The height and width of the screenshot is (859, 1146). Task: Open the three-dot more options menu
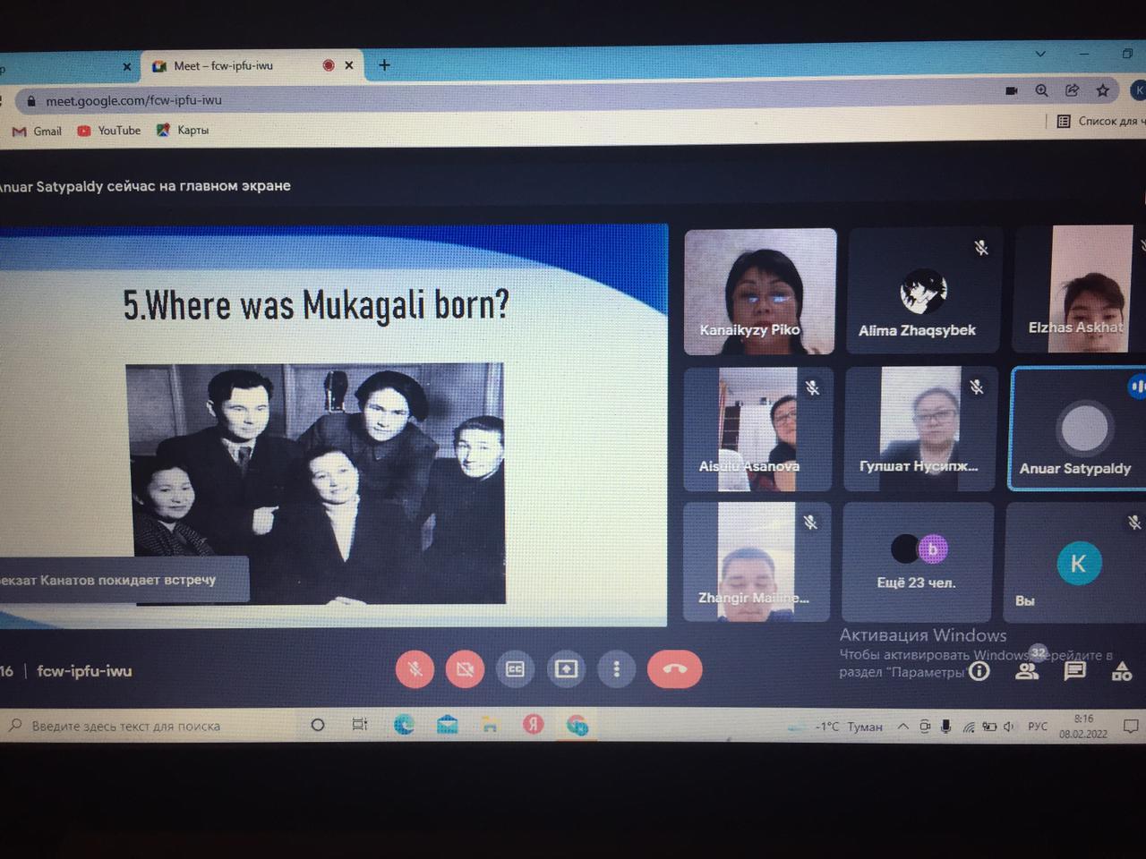[616, 669]
